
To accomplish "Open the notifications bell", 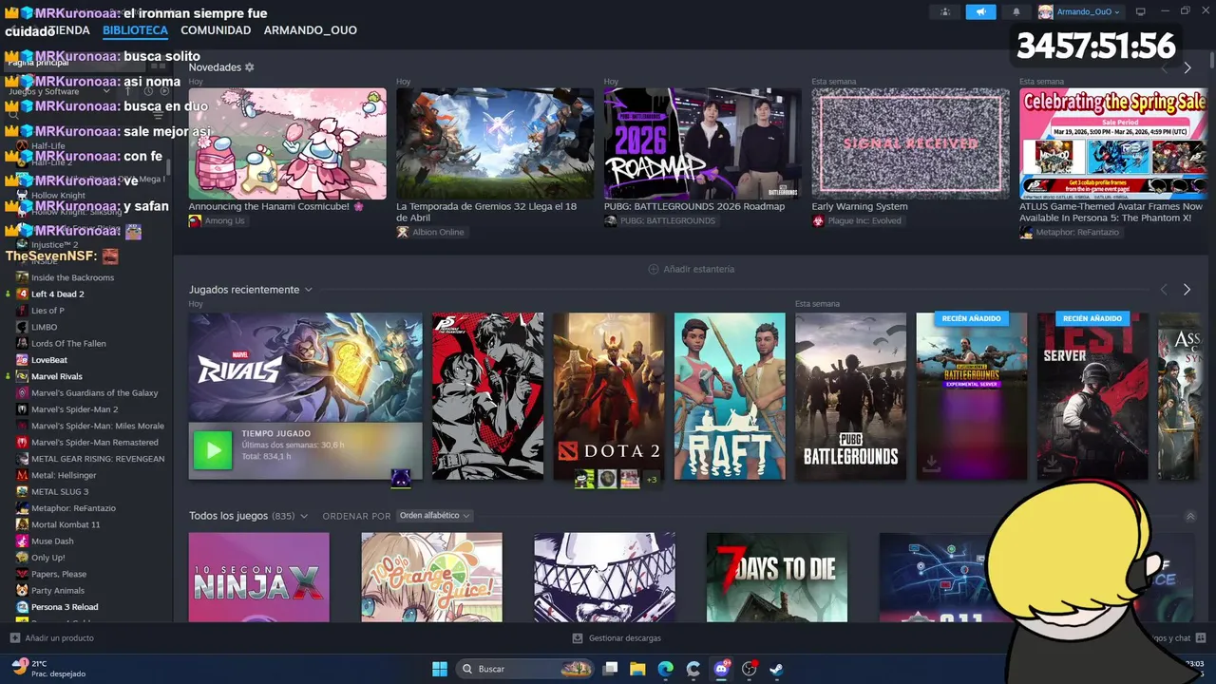I will pos(1016,11).
